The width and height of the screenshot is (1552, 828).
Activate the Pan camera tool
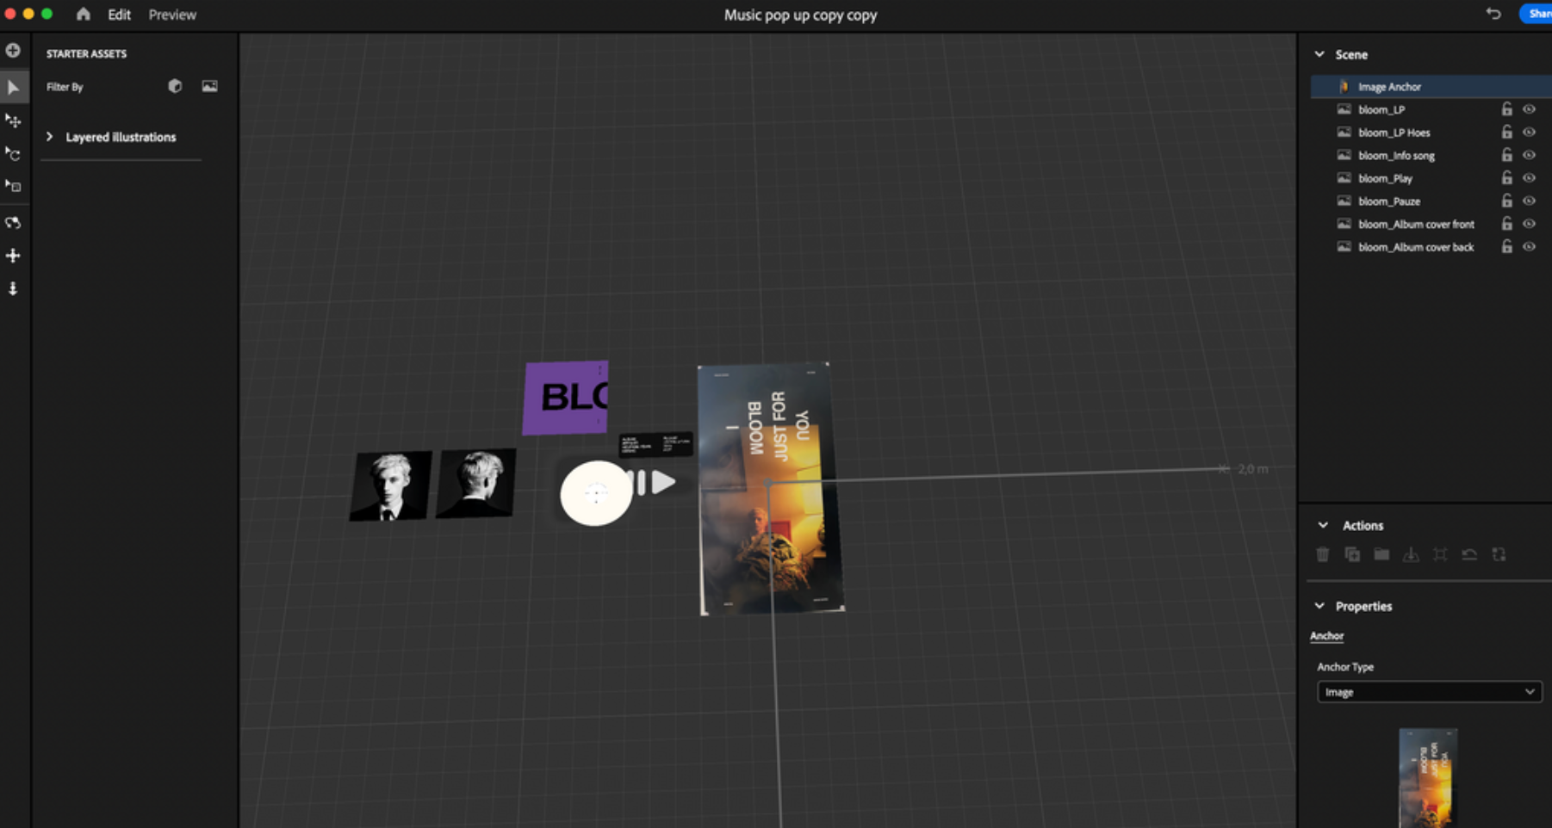[x=13, y=256]
